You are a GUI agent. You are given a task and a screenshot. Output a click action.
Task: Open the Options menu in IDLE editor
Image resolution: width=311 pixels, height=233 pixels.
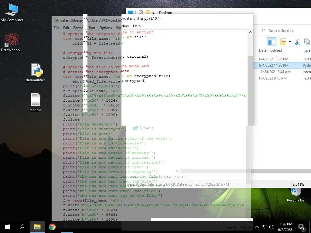[x=105, y=28]
